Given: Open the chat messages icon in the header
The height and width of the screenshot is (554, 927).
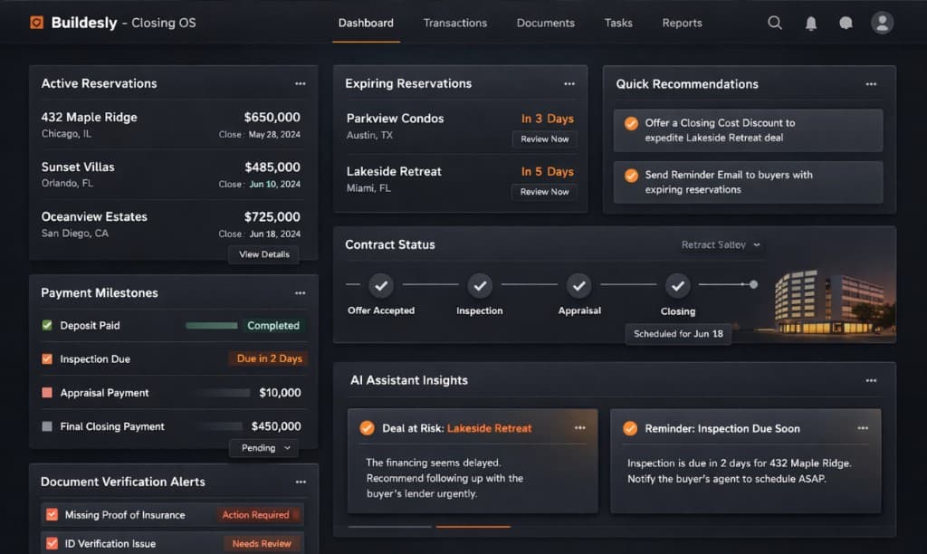Looking at the screenshot, I should point(846,22).
